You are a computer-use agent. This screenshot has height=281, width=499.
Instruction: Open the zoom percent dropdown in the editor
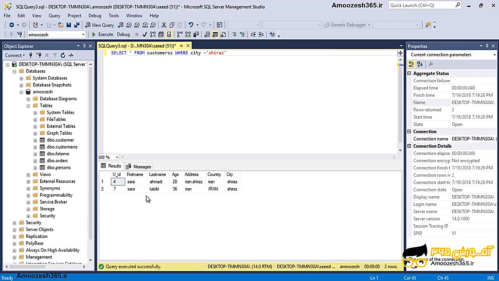(117, 157)
